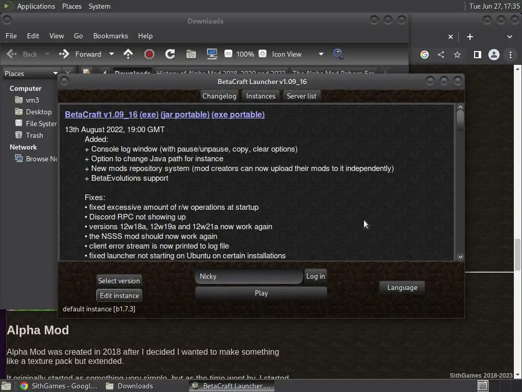The width and height of the screenshot is (522, 392).
Task: Open the File menu
Action: click(11, 36)
